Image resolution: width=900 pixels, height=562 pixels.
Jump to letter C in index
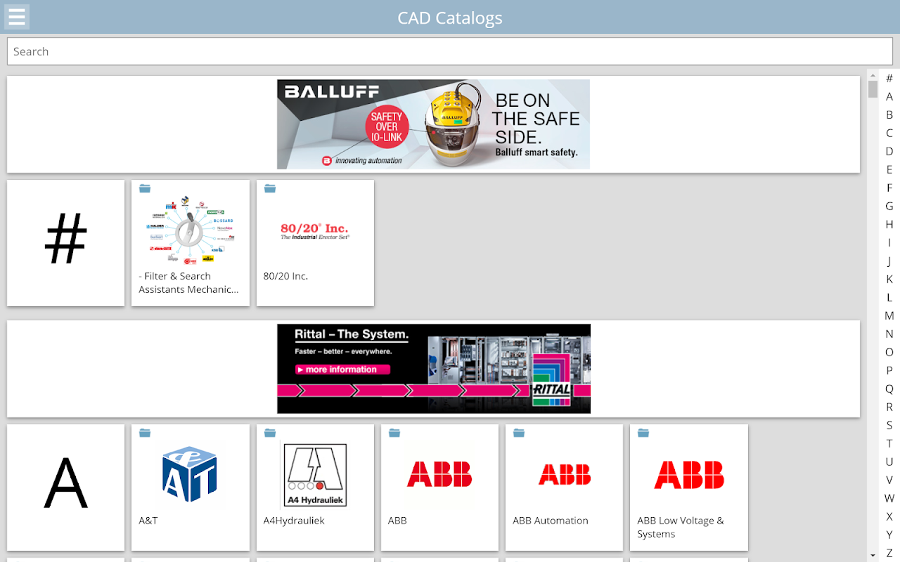[x=889, y=133]
